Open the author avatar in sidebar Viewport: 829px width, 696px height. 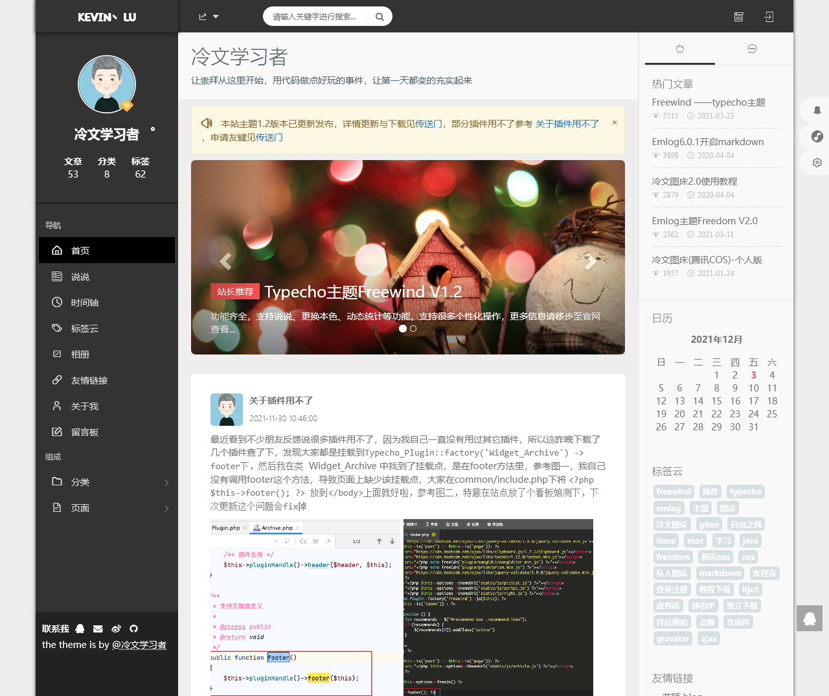click(107, 84)
